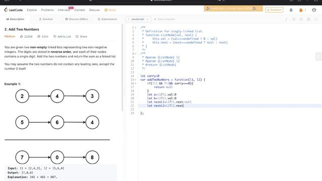Enter fullscreen editor mode
The image size is (322, 181).
tap(316, 19)
